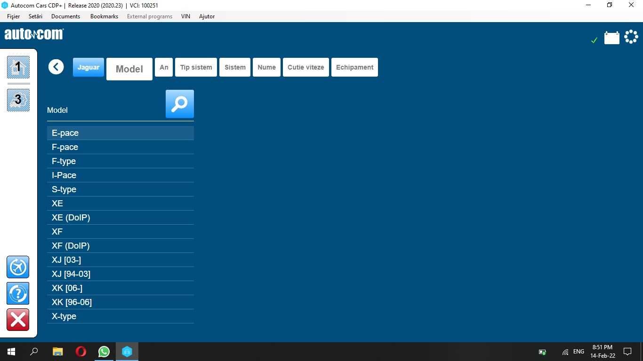Viewport: 643px width, 361px height.
Task: Select the Nume step tab
Action: 266,67
